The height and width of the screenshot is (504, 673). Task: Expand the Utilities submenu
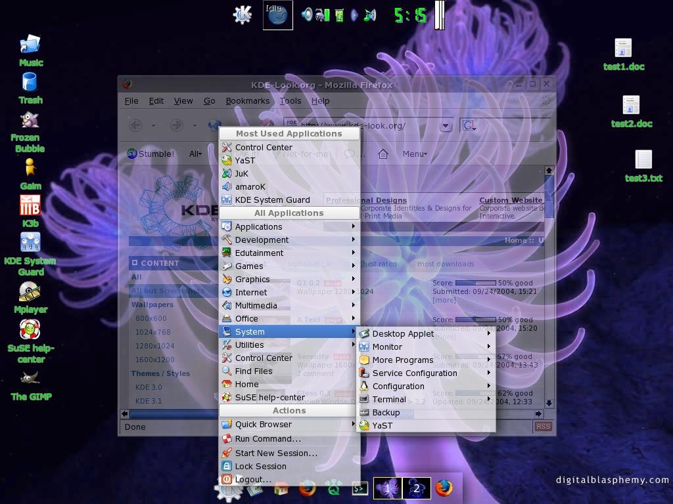pos(289,345)
